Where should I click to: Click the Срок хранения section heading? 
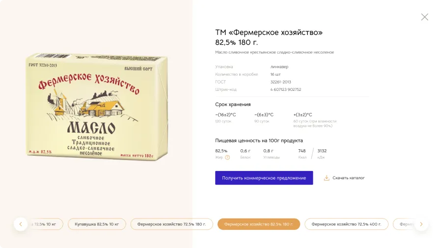(233, 105)
